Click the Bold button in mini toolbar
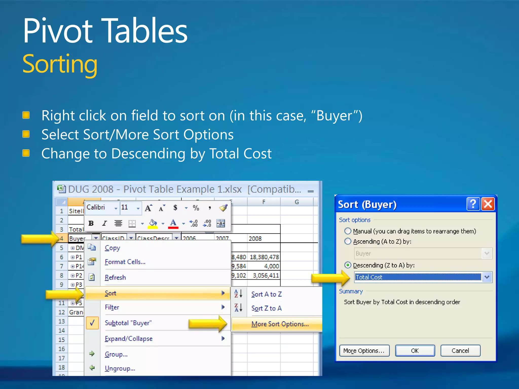 coord(91,223)
